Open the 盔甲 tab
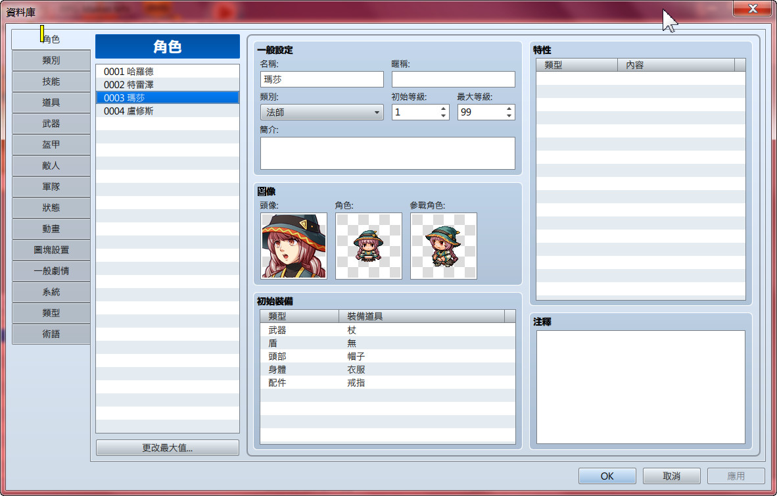This screenshot has width=777, height=496. [51, 145]
